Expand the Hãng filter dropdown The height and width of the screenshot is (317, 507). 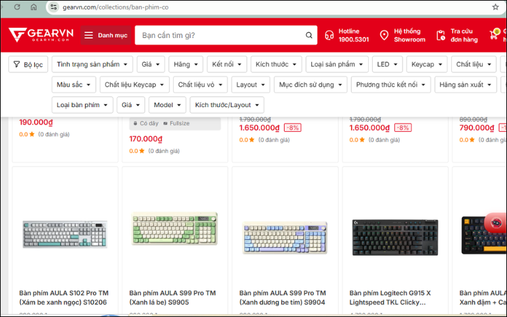(x=186, y=65)
